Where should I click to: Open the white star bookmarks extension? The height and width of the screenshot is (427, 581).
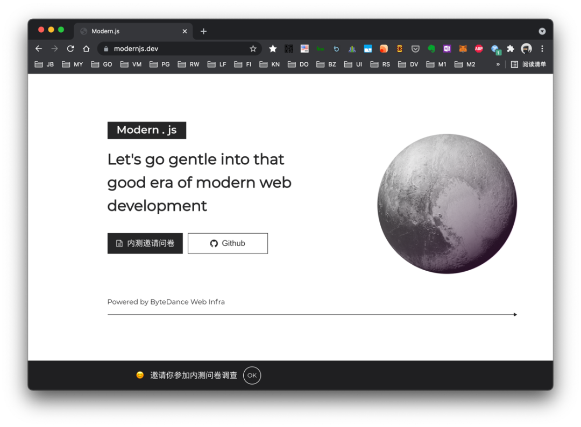[273, 48]
